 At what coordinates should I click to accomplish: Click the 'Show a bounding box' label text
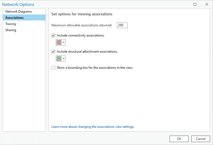click(95, 67)
